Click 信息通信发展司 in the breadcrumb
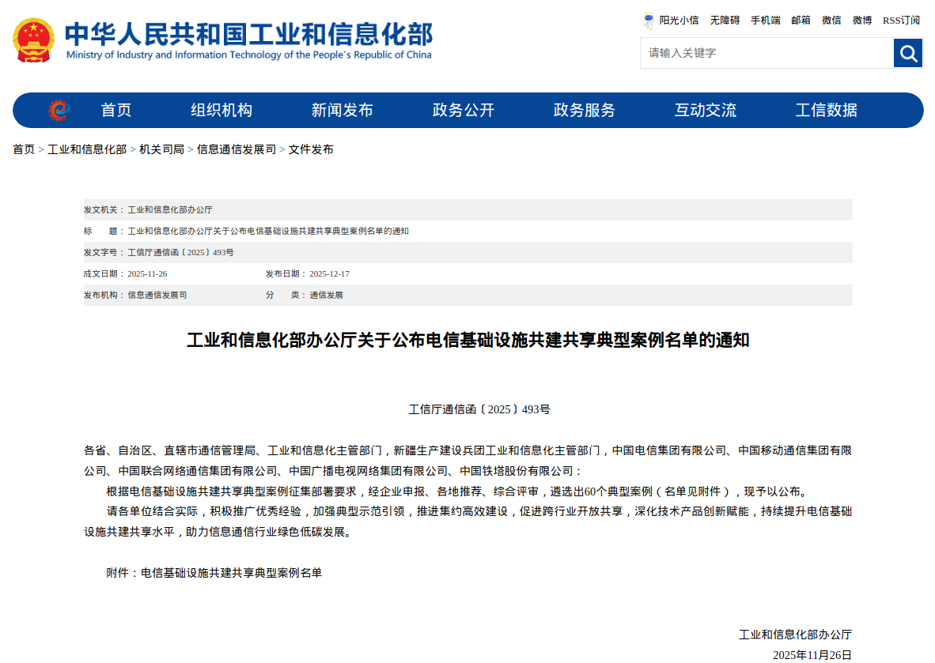 click(237, 149)
